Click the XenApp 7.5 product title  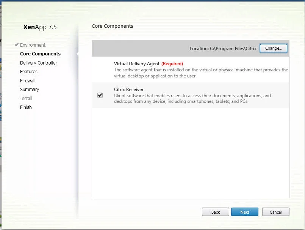(x=40, y=27)
